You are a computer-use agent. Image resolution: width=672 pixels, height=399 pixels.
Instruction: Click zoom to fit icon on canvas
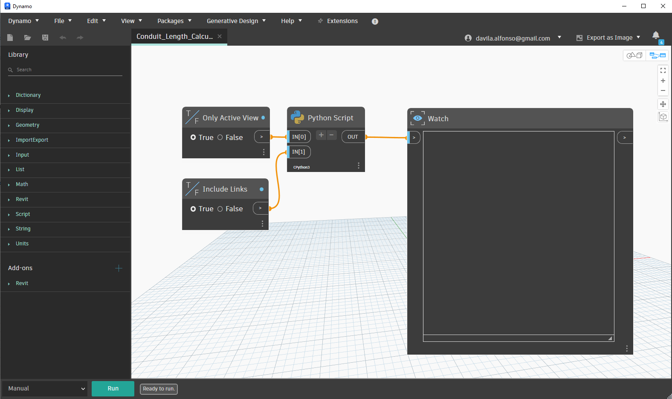tap(663, 70)
